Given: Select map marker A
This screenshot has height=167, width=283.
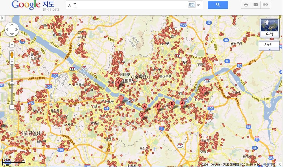Looking at the screenshot, I should click(x=144, y=108).
